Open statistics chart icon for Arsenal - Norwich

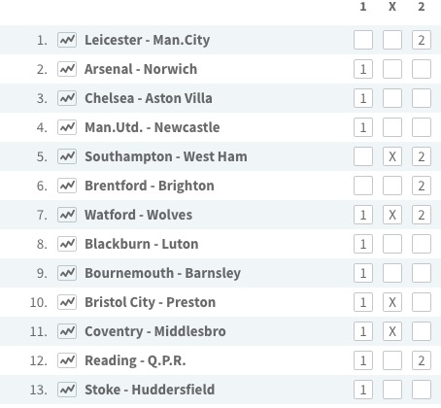tap(67, 69)
